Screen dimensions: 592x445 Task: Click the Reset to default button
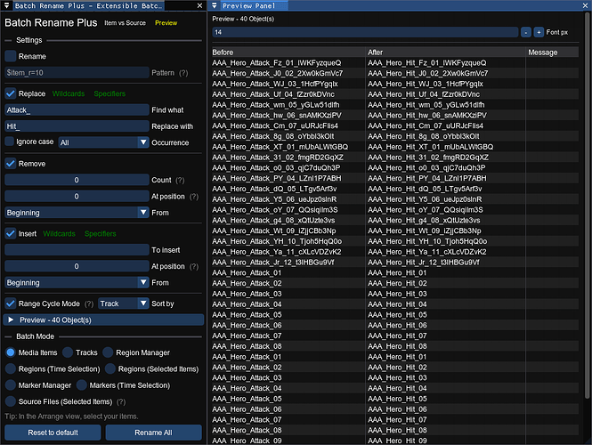[53, 433]
